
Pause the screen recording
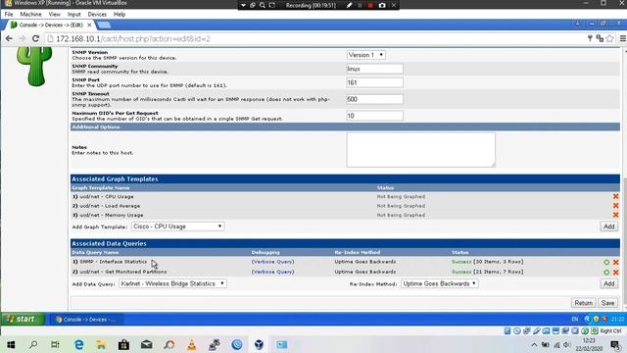click(x=360, y=5)
